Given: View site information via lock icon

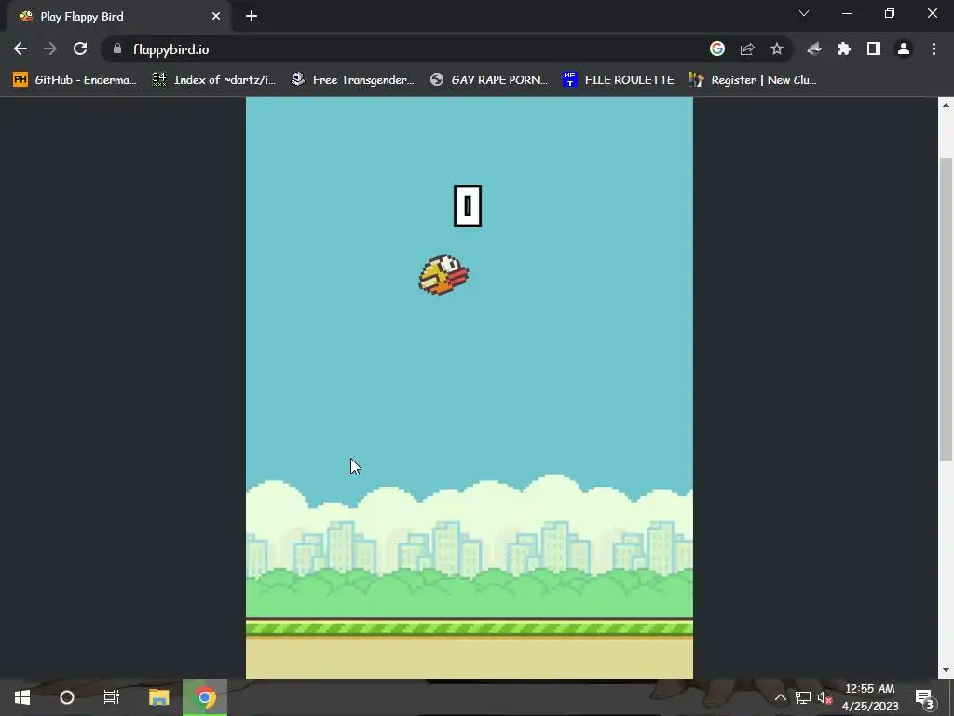Looking at the screenshot, I should tap(117, 48).
